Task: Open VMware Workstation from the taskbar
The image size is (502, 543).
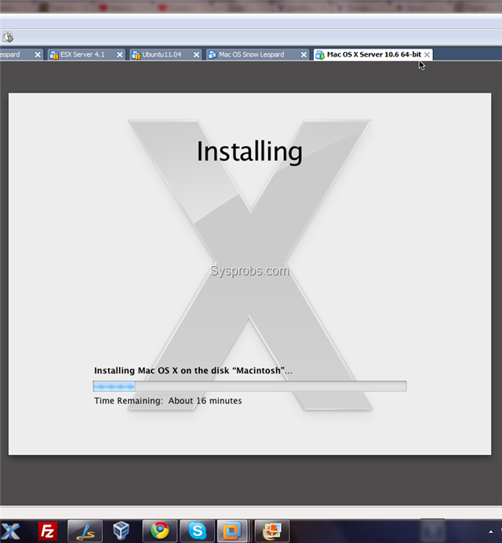Action: coord(233,531)
